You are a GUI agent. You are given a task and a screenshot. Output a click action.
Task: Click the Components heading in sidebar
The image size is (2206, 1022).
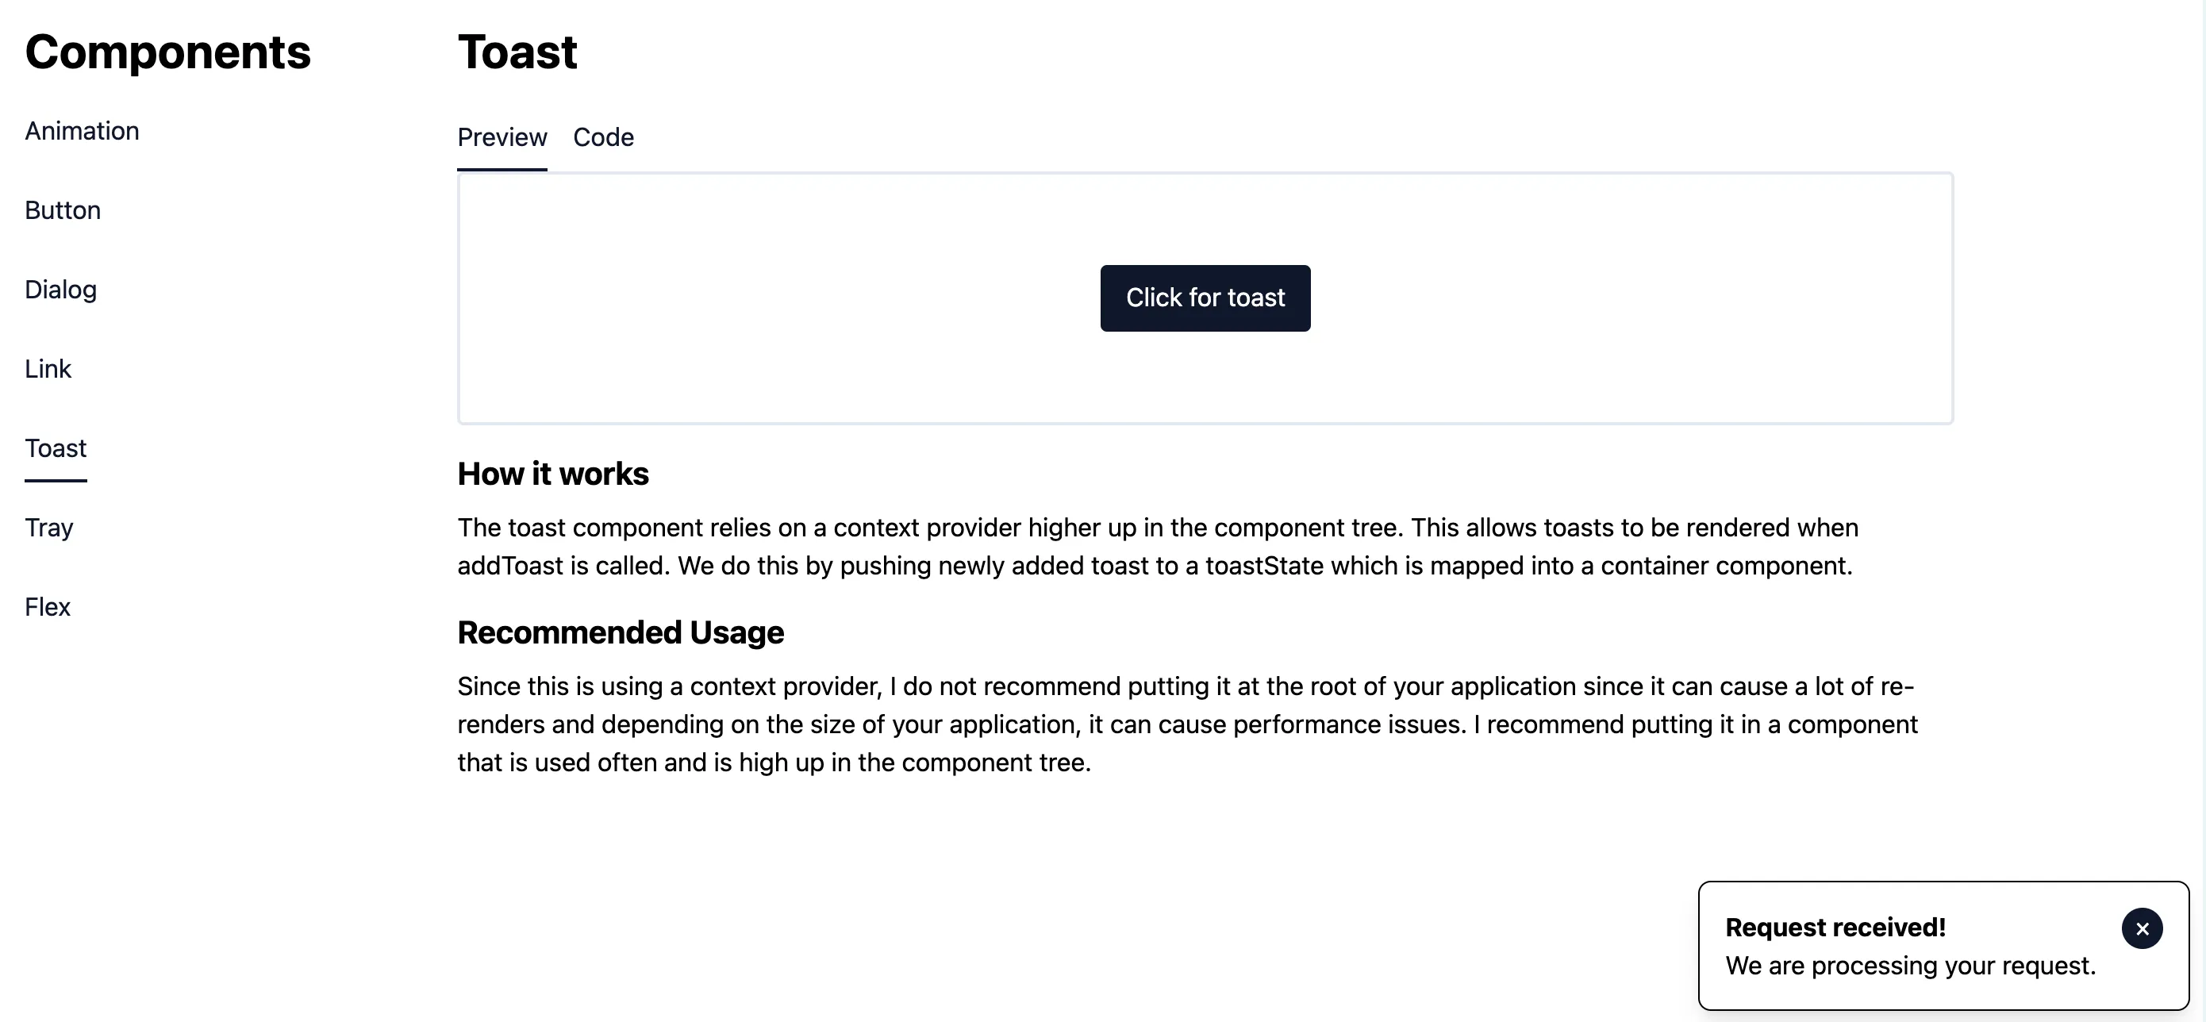pyautogui.click(x=168, y=52)
